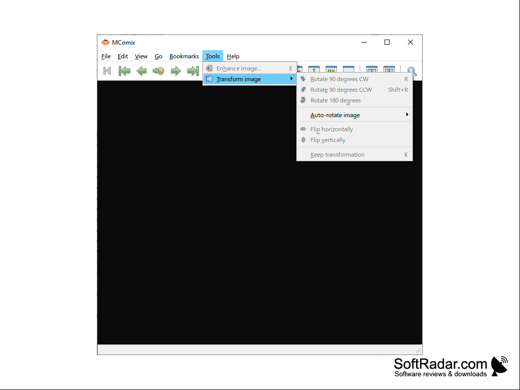This screenshot has width=520, height=390.
Task: Click the go to page arrow-with-circle icon
Action: point(158,70)
